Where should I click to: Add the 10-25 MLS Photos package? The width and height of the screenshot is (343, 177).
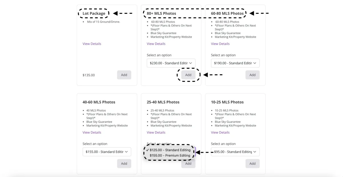tap(252, 164)
